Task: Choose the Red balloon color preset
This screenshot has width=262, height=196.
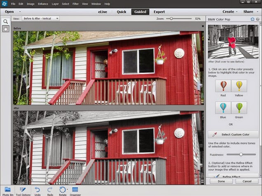Action: (x=223, y=86)
